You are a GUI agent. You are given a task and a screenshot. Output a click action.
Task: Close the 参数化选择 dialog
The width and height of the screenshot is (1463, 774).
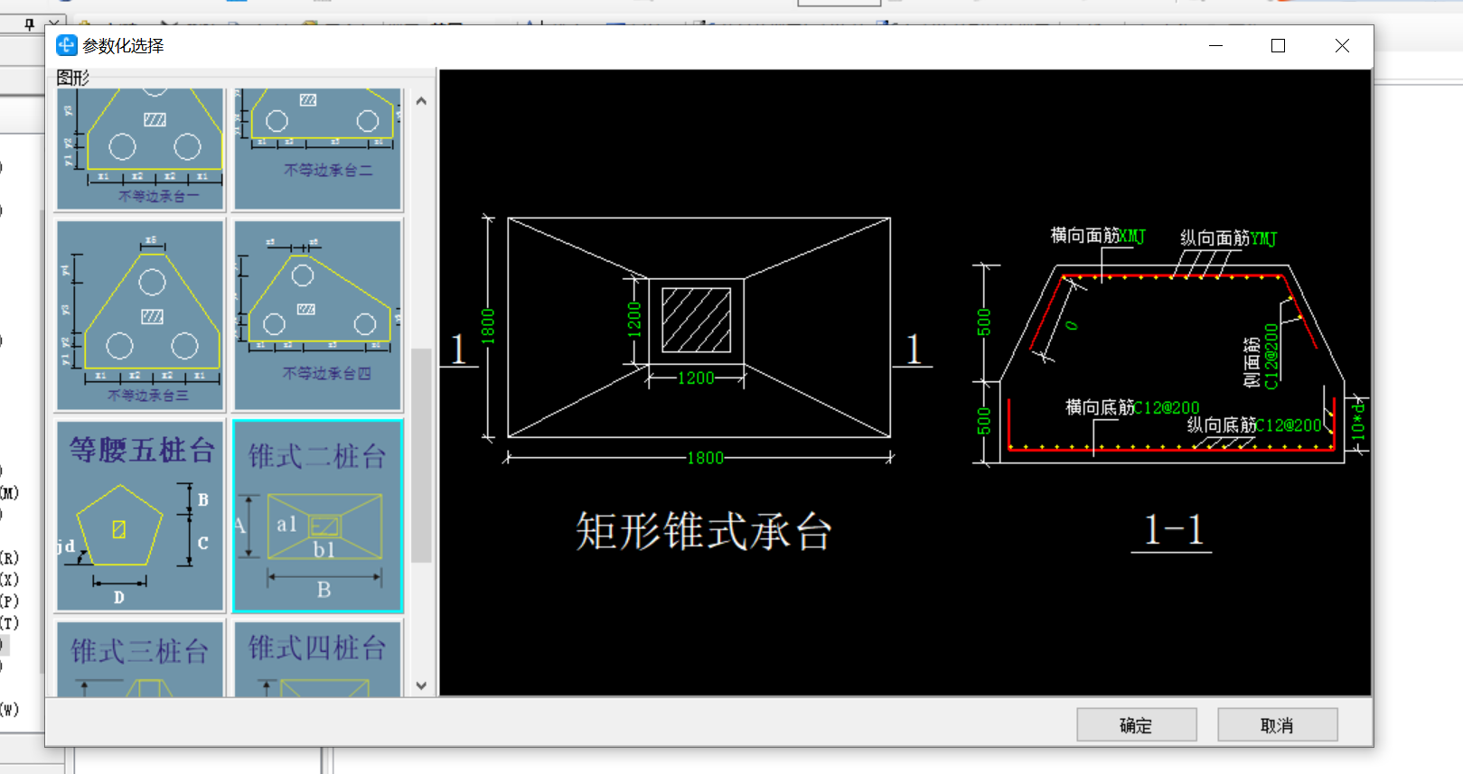point(1342,46)
